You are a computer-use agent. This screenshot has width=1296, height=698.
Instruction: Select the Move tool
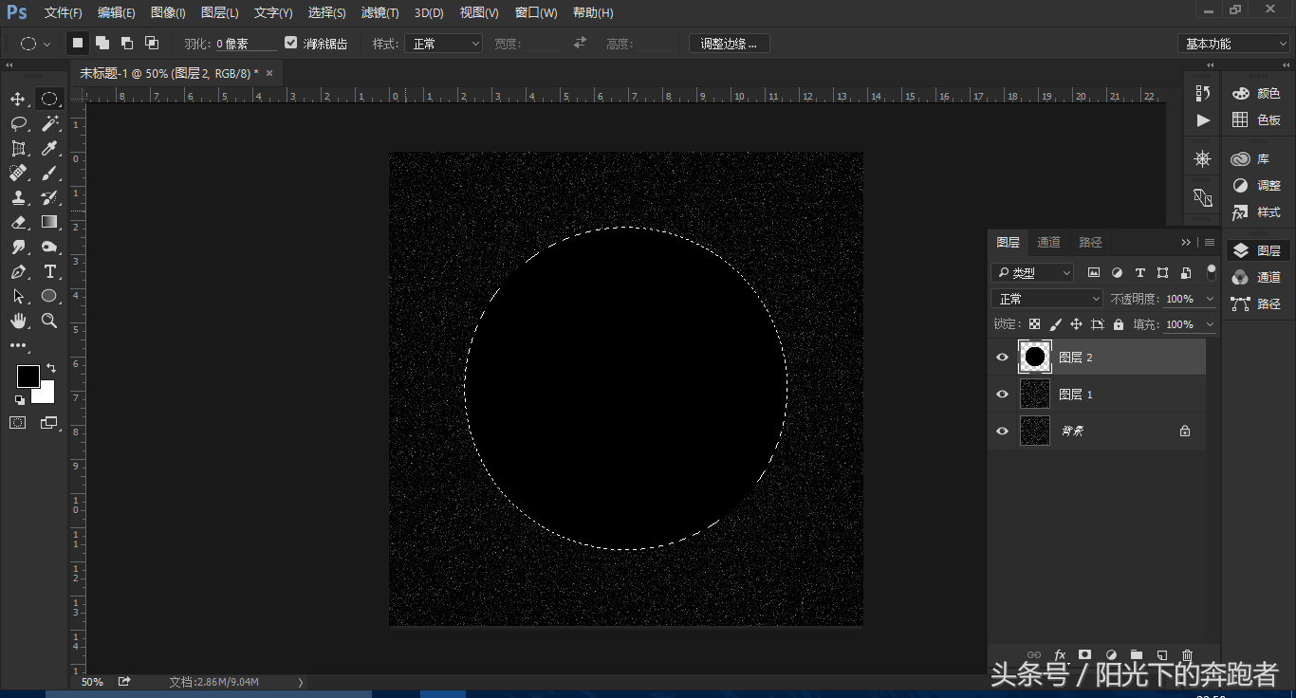[18, 99]
